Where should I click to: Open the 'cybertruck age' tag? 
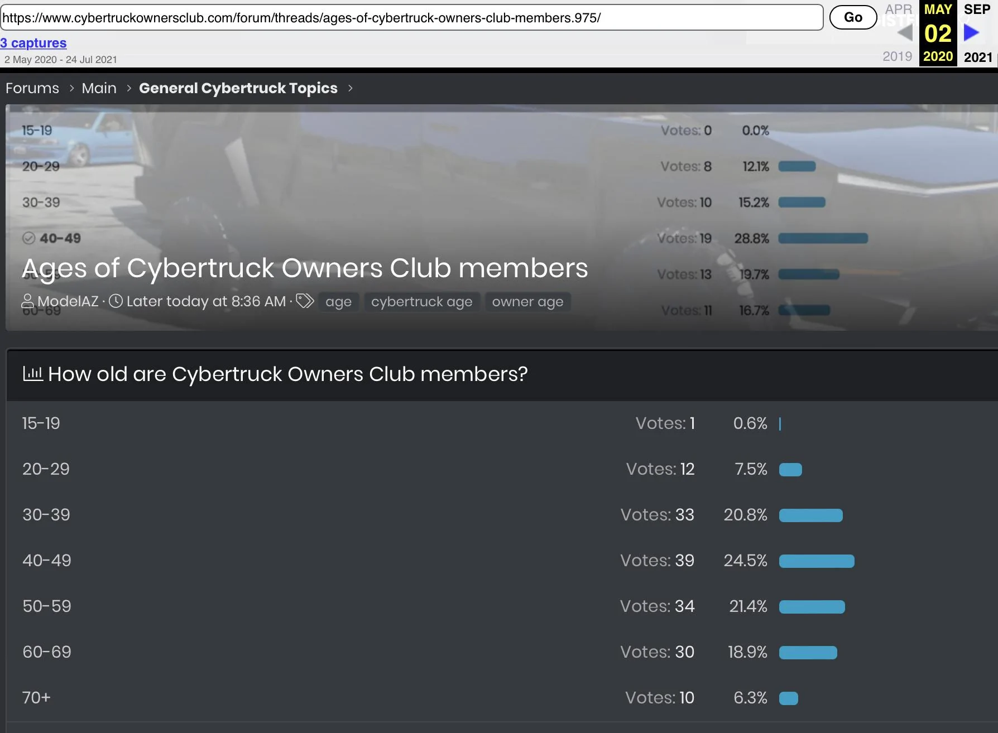pos(422,302)
